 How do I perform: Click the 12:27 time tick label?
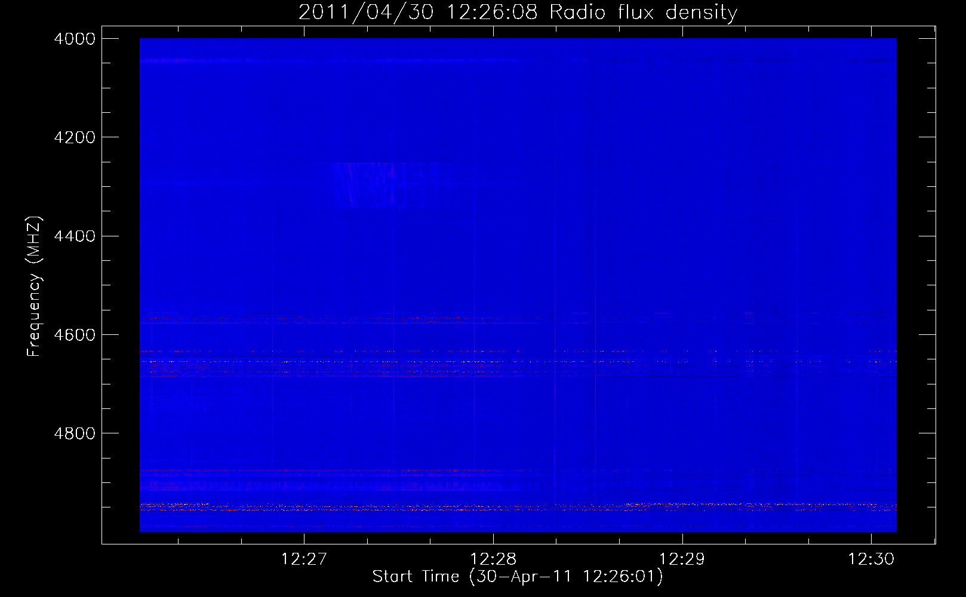click(304, 559)
